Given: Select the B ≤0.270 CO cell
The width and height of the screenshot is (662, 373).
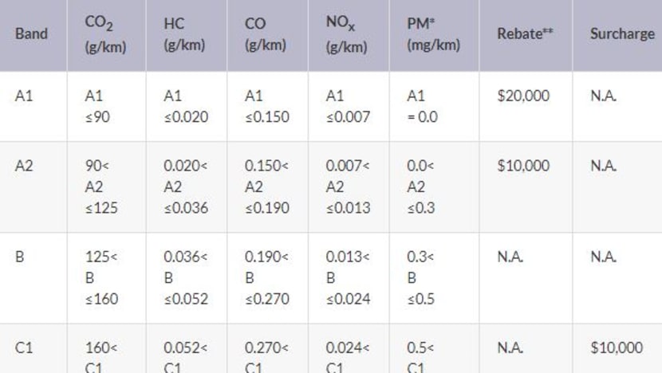Looking at the screenshot, I should pyautogui.click(x=266, y=278).
